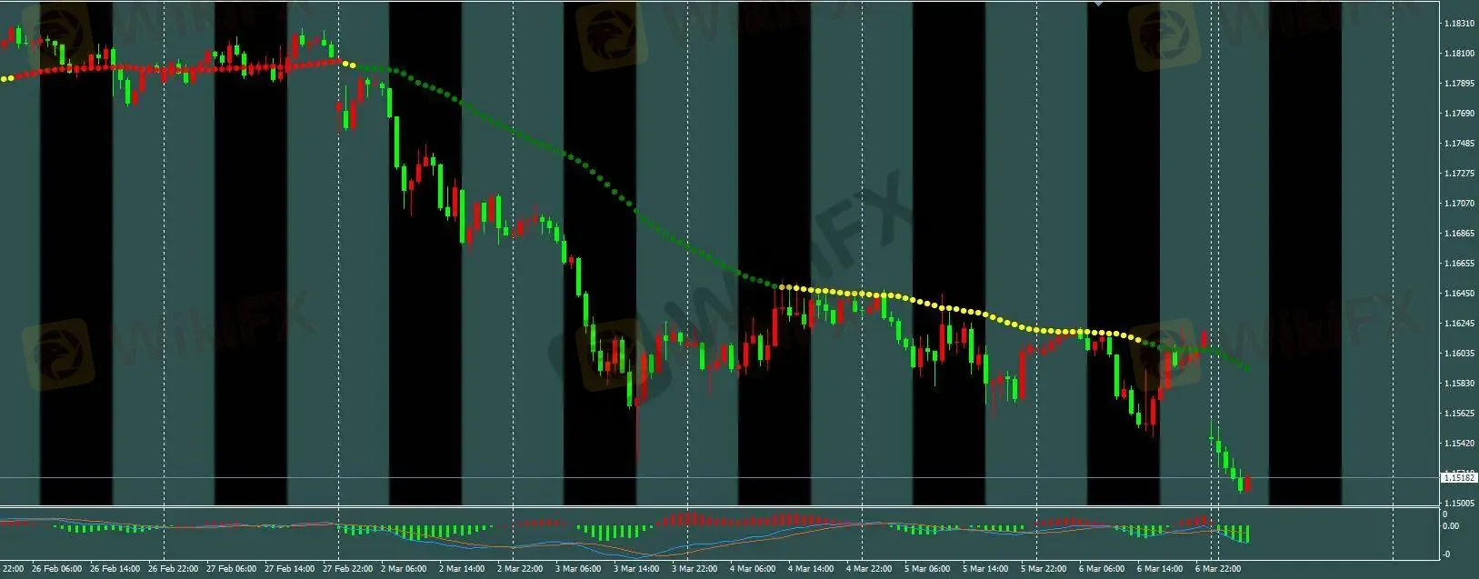Click the 27 Feb 22:00 time label

(x=347, y=569)
